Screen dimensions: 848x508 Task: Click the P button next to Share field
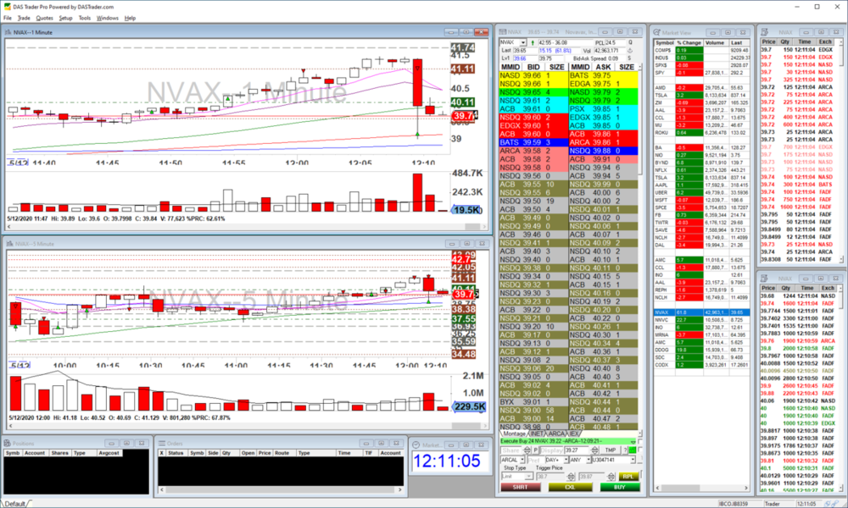(x=535, y=450)
